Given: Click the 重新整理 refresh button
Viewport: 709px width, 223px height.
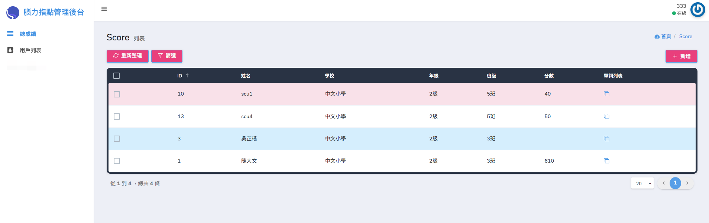Looking at the screenshot, I should [x=127, y=56].
